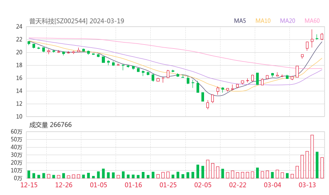Image resolution: width=329 pixels, height=195 pixels.
Task: Click the 50万 volume axis label
Action: point(16,139)
